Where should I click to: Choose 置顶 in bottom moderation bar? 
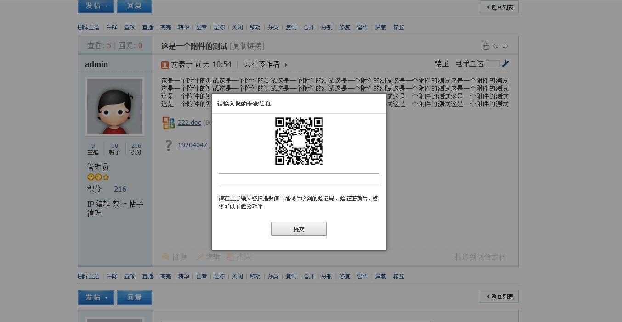tap(130, 277)
